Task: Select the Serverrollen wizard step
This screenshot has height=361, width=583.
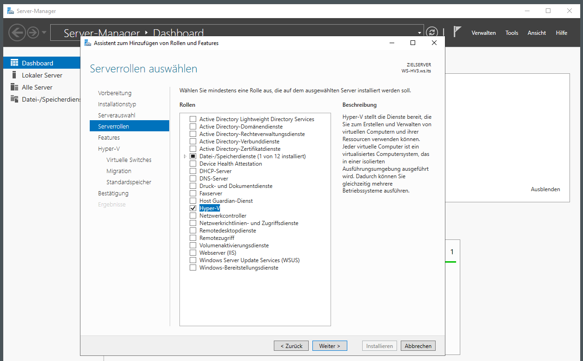Action: coord(129,126)
